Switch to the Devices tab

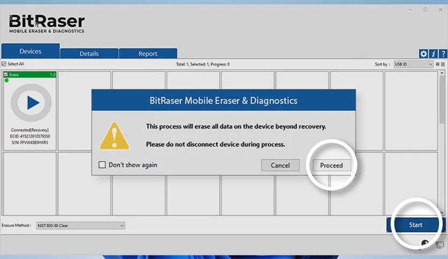[x=31, y=51]
